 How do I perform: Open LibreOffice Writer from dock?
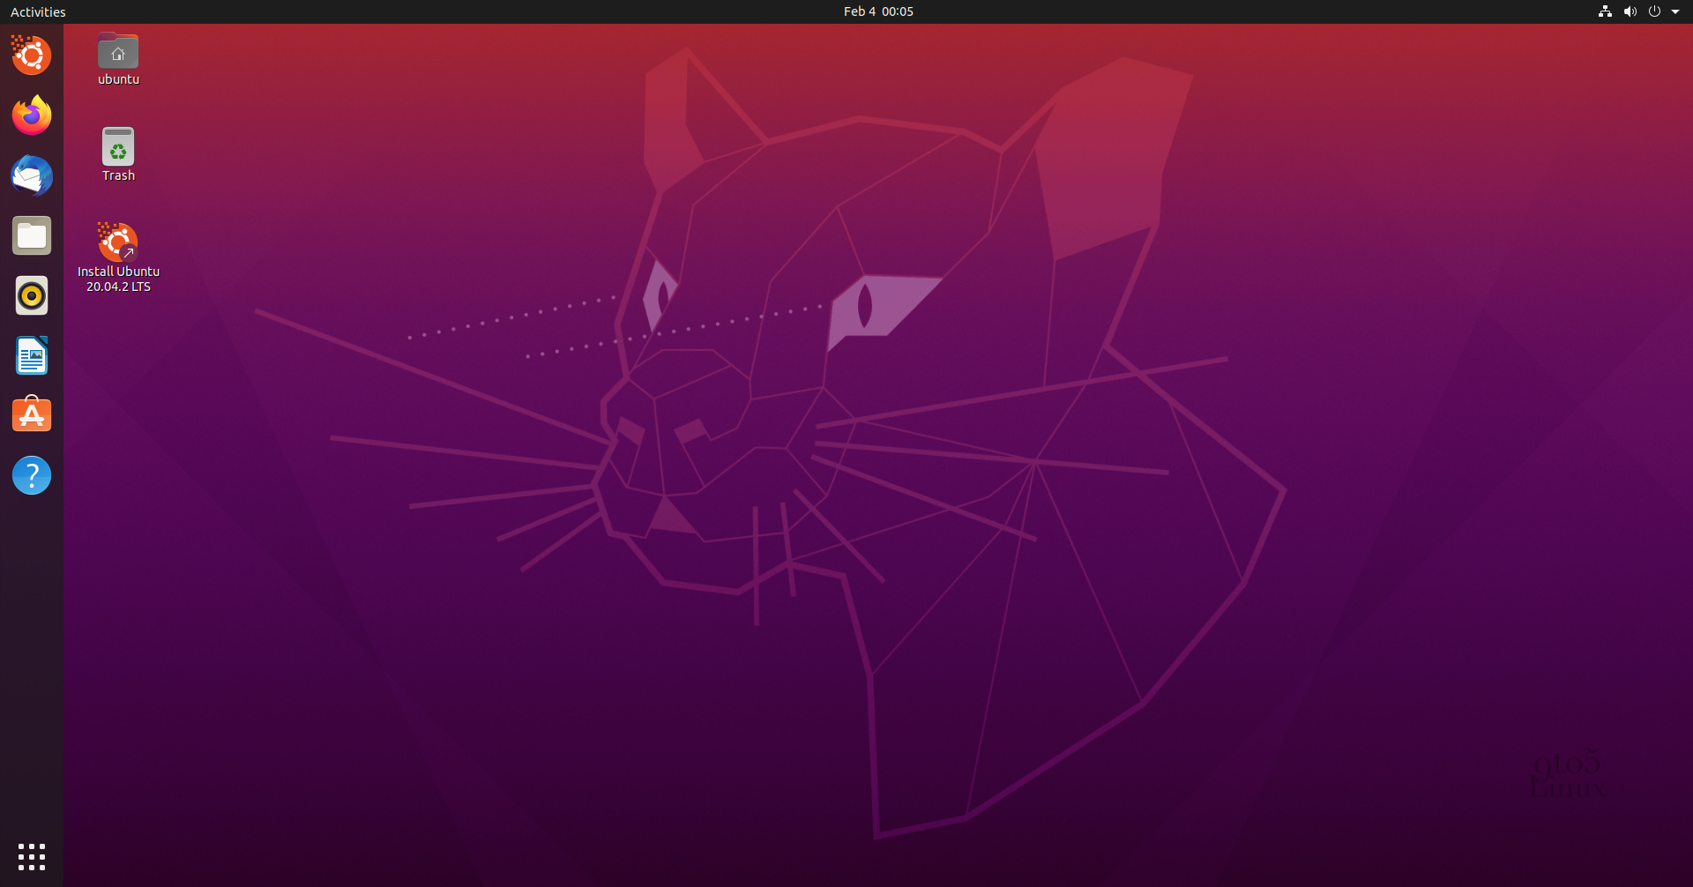(x=32, y=355)
